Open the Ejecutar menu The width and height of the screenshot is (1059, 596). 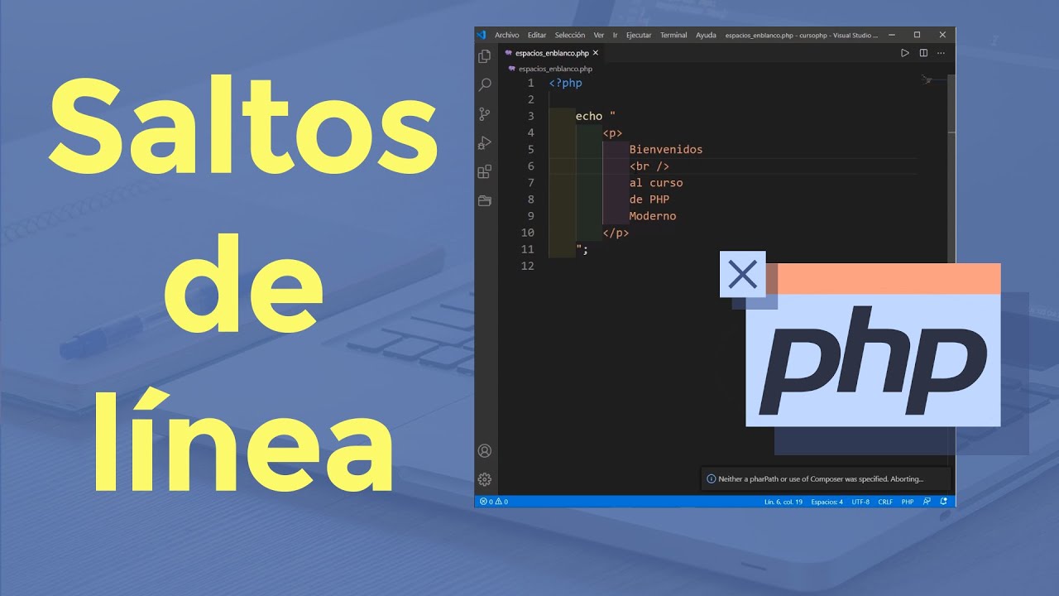point(639,36)
